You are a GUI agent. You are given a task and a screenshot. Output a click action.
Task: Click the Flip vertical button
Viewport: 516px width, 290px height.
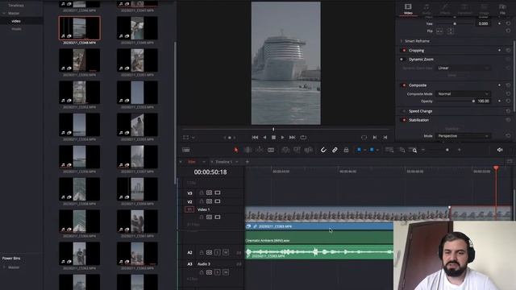[451, 31]
